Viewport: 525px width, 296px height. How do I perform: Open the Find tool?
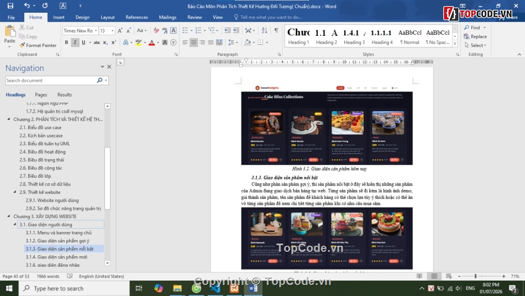point(472,28)
